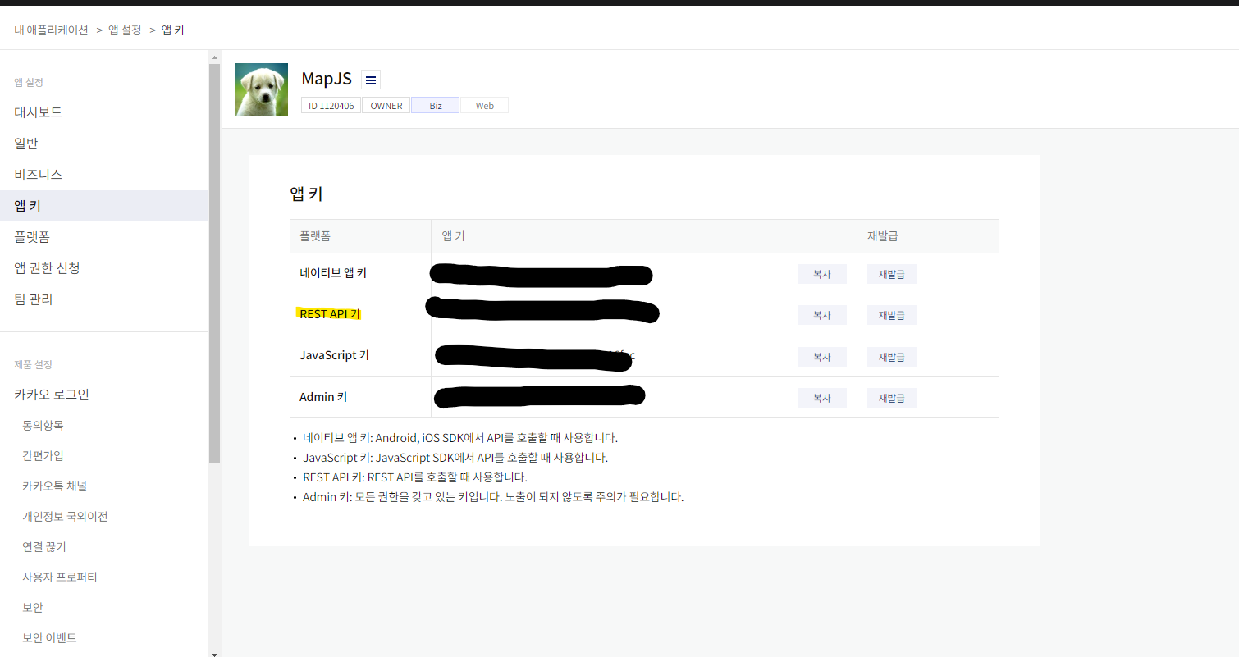Click the MapJS app title
Image resolution: width=1239 pixels, height=657 pixels.
(x=327, y=79)
